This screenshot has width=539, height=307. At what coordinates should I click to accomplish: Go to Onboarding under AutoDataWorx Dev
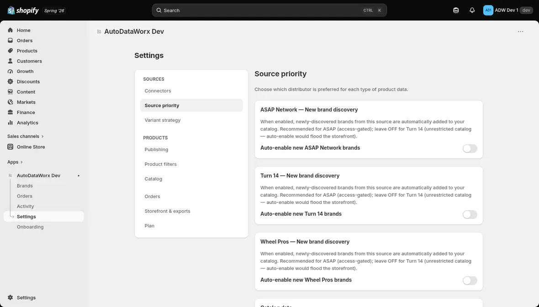30,227
